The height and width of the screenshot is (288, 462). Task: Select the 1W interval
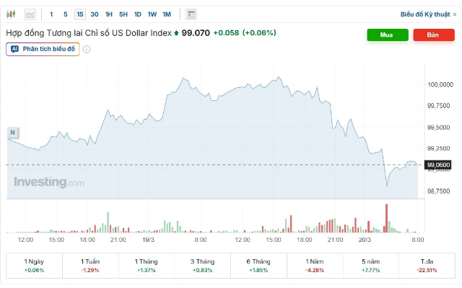click(152, 14)
